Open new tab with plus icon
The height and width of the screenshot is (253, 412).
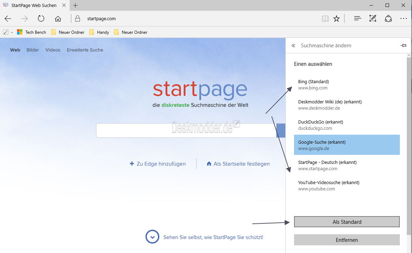(x=76, y=5)
